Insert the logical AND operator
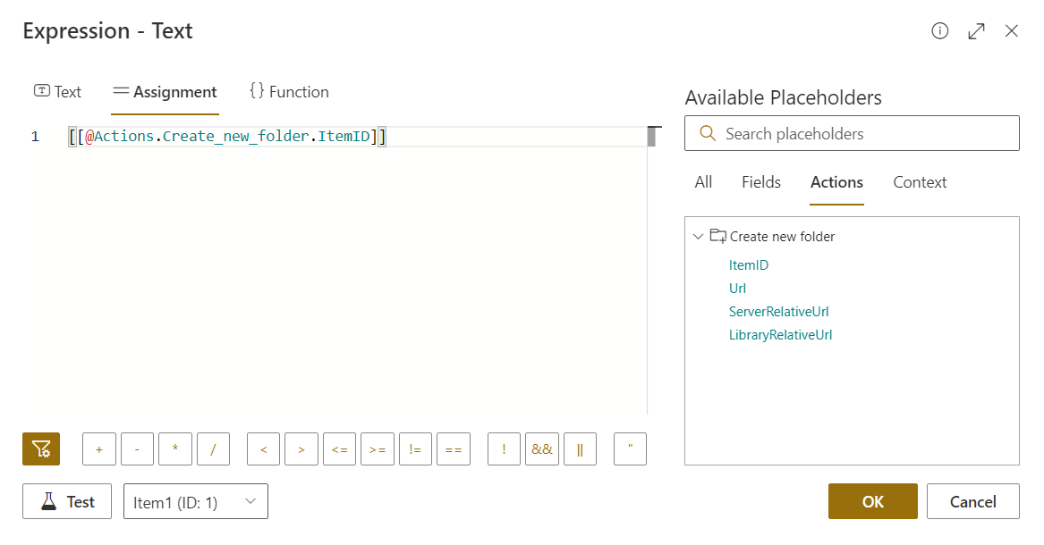The height and width of the screenshot is (545, 1044). point(542,449)
